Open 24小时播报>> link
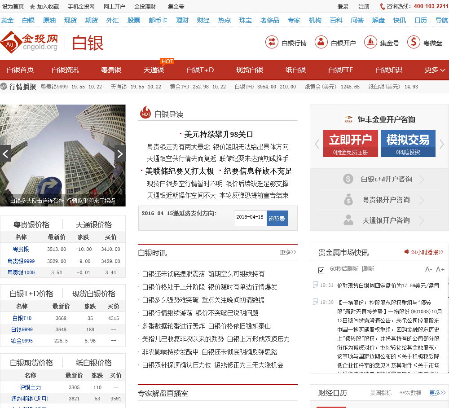This screenshot has width=449, height=408. [427, 252]
